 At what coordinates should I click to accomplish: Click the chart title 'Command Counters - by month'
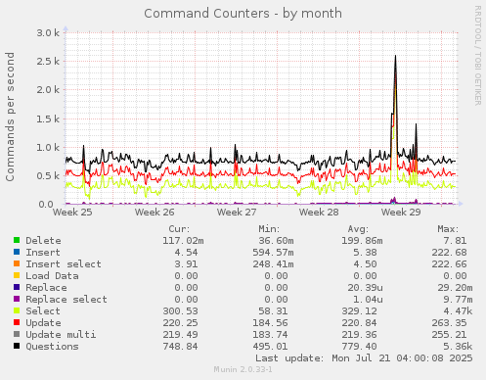tap(243, 14)
